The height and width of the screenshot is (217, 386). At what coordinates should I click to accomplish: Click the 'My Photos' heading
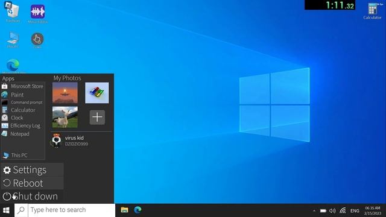[x=67, y=78]
